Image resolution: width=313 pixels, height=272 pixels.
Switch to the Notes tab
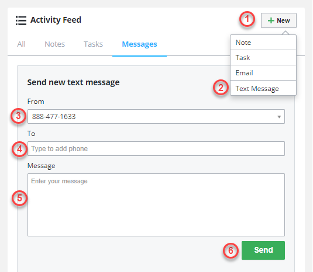tap(54, 44)
